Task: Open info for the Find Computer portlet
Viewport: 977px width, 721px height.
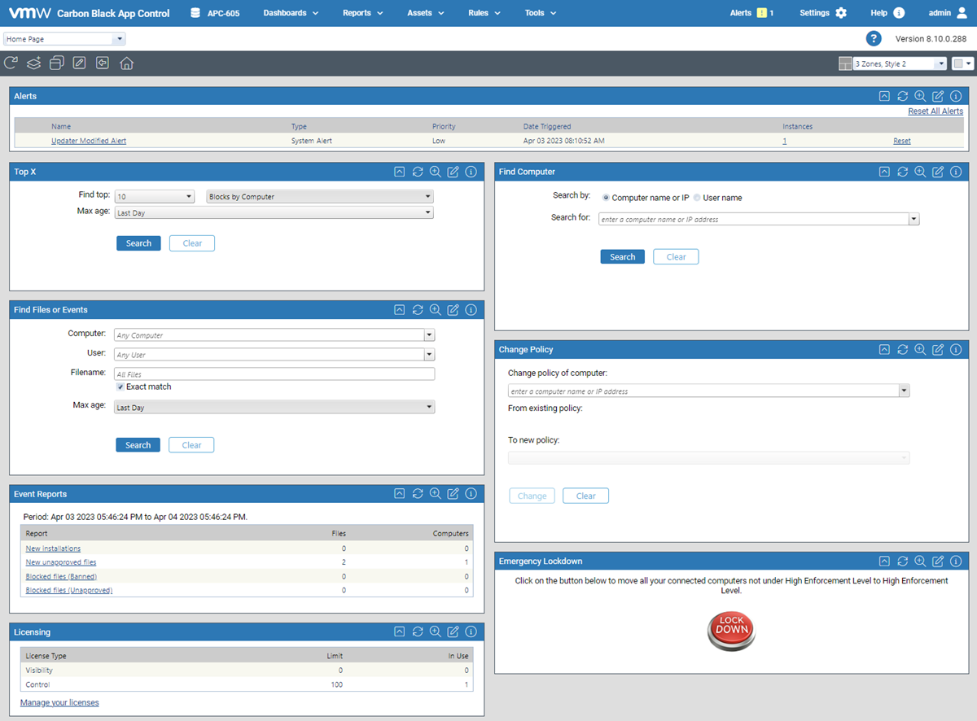Action: pos(956,172)
